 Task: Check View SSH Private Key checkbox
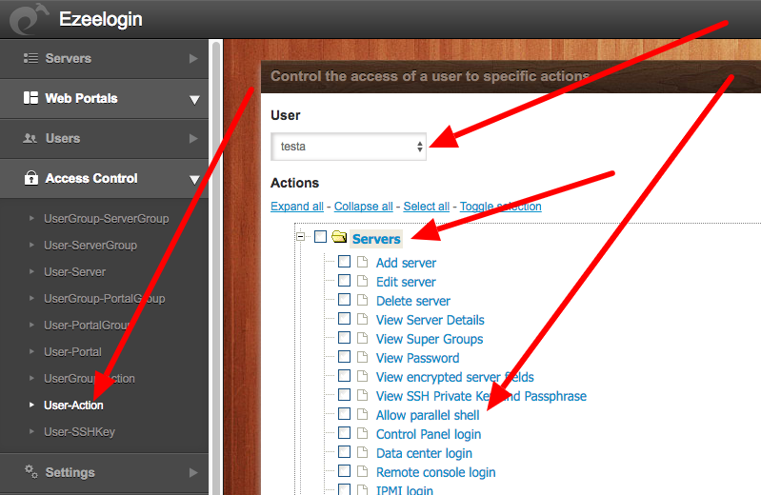point(344,394)
